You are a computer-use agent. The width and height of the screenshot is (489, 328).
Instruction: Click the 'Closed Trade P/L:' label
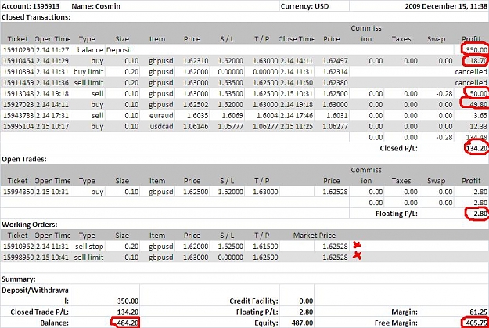pyautogui.click(x=40, y=312)
